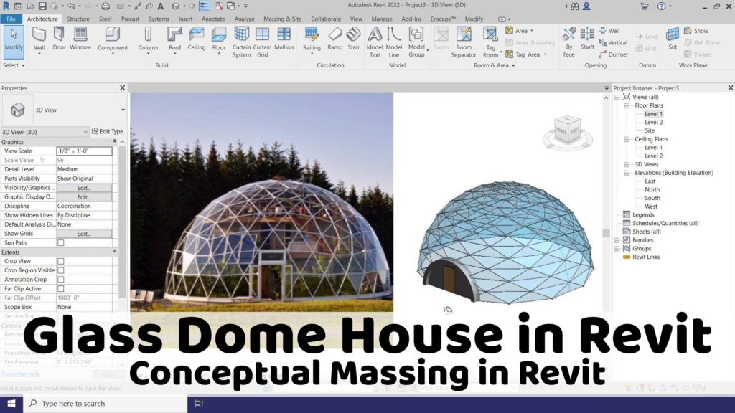Select North elevation in Project Browser

(652, 189)
